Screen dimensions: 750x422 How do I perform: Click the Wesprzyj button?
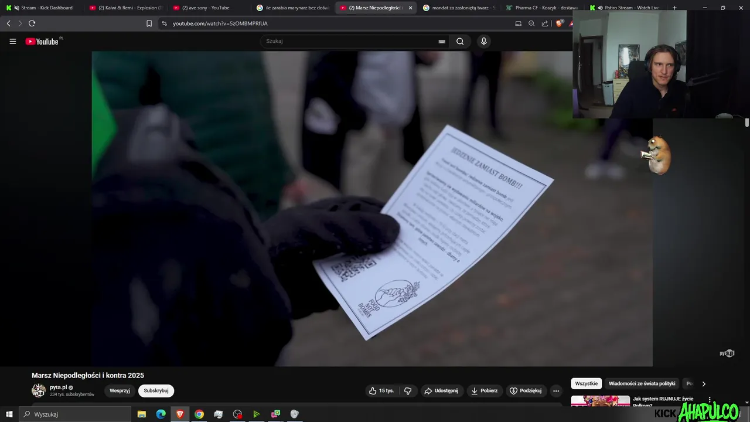click(120, 391)
